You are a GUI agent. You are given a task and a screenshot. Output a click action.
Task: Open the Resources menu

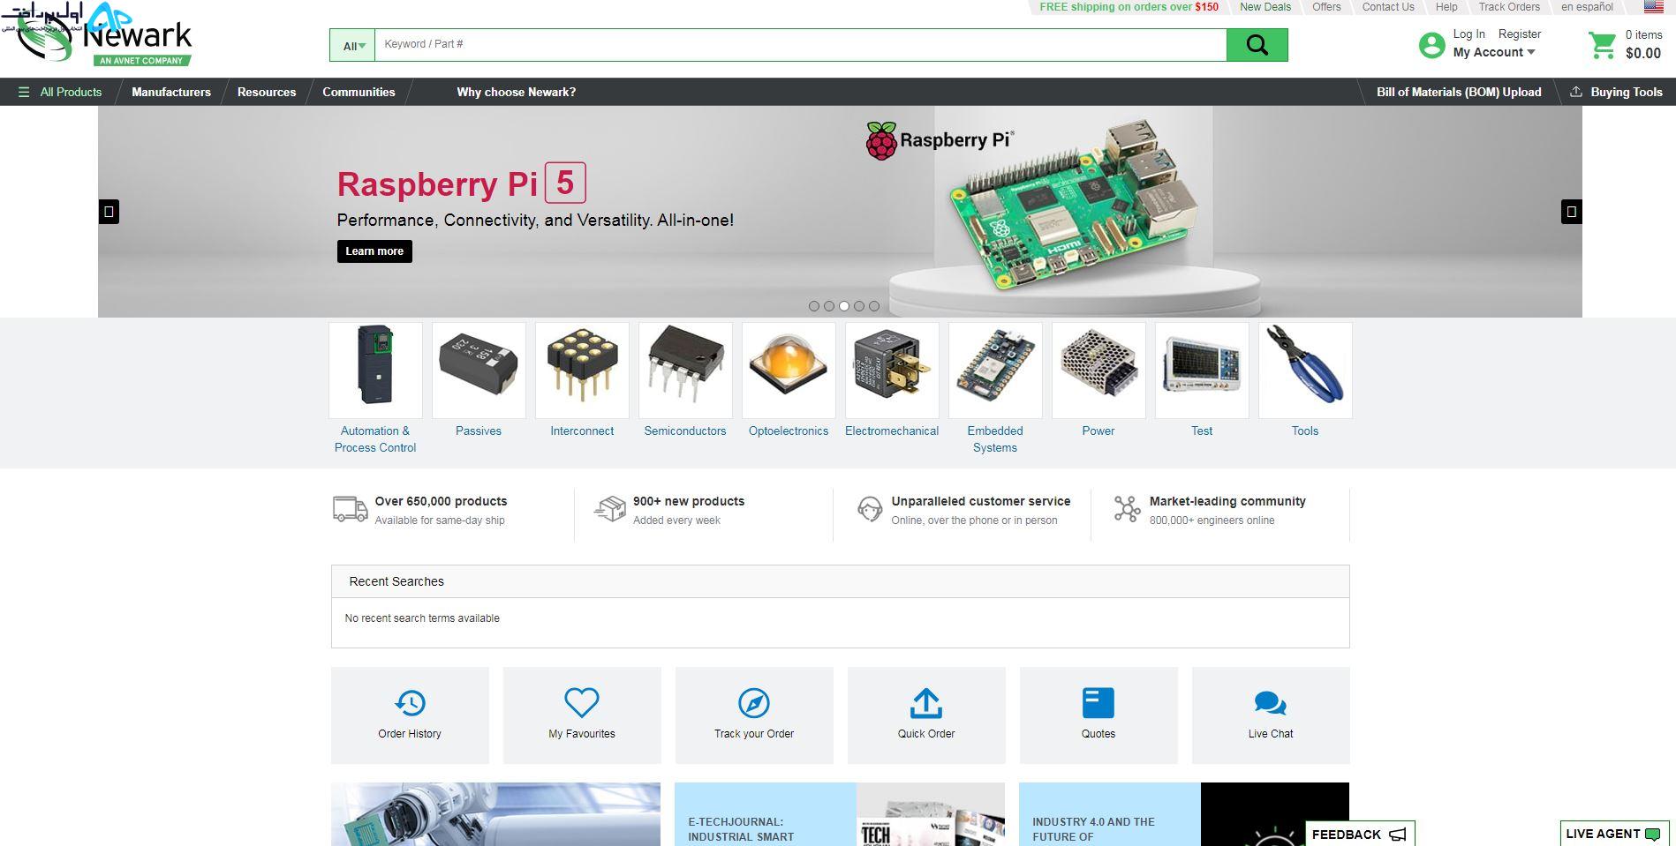pyautogui.click(x=267, y=92)
